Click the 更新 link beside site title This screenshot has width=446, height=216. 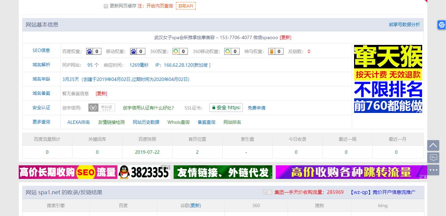point(285,37)
